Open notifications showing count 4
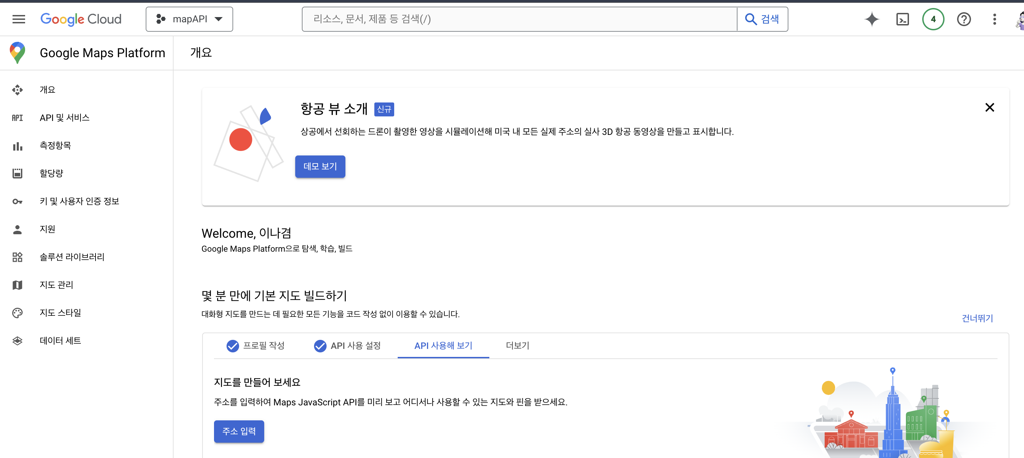Image resolution: width=1024 pixels, height=458 pixels. (933, 19)
